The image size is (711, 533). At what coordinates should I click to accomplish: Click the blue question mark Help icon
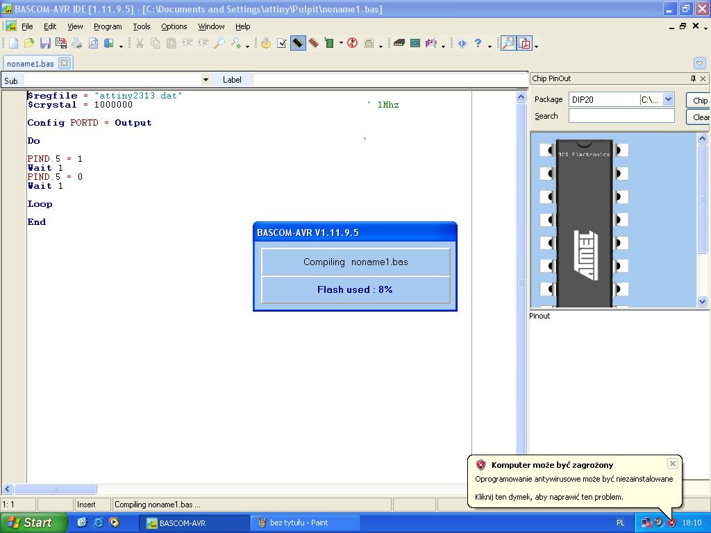pyautogui.click(x=478, y=43)
